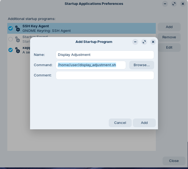Click Close at the window bottom

point(174,161)
